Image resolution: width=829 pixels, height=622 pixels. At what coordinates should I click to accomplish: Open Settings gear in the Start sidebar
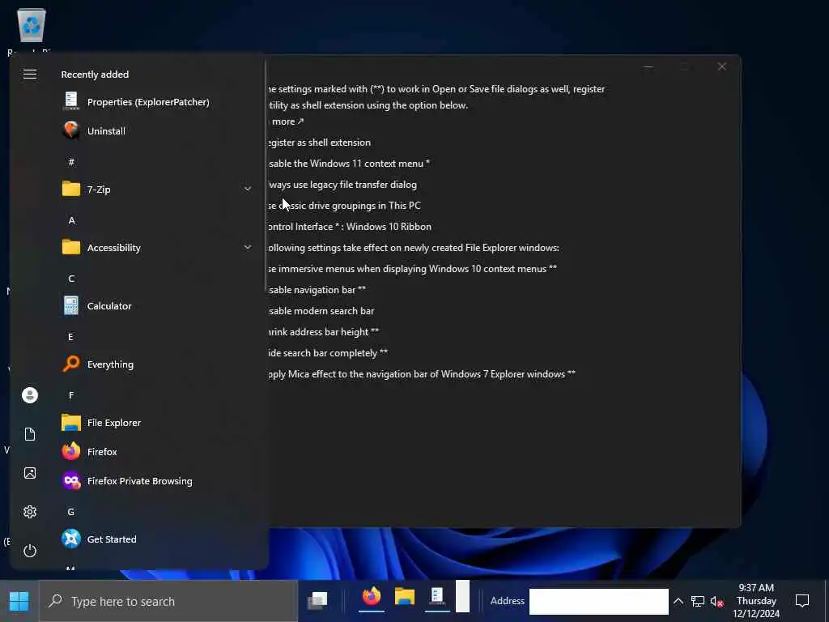[x=30, y=512]
